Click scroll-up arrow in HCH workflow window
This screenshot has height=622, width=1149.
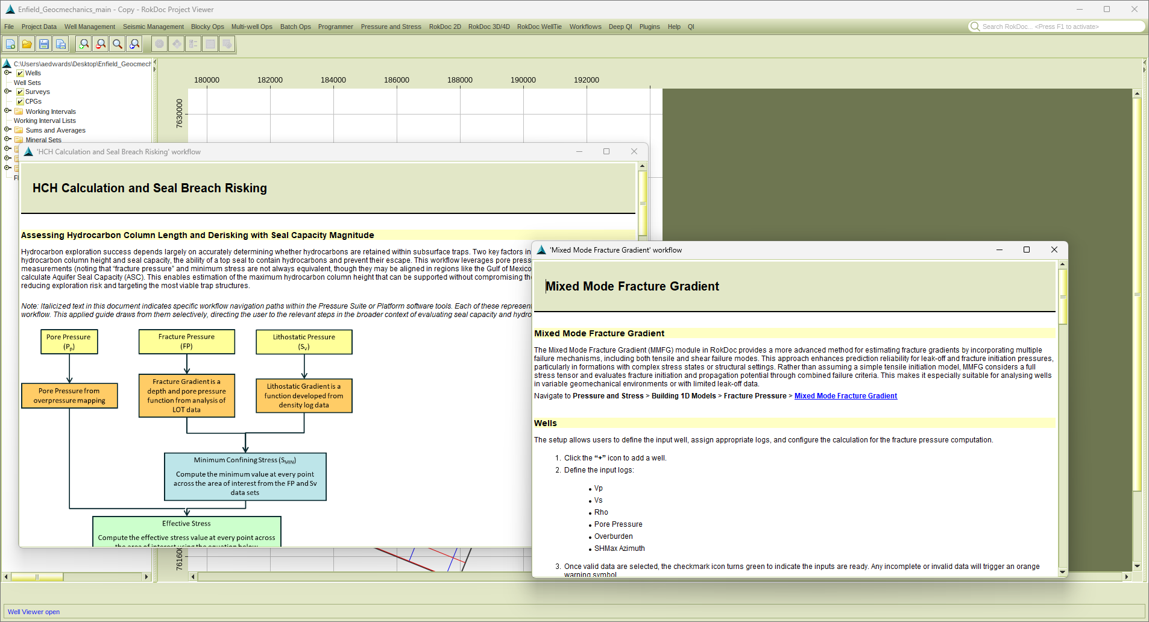pyautogui.click(x=643, y=166)
